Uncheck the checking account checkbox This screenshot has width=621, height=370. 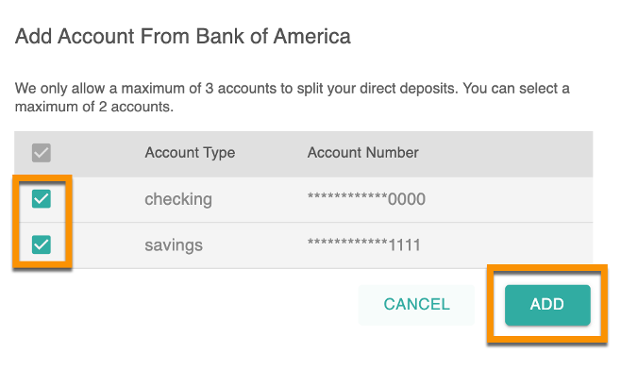click(42, 199)
